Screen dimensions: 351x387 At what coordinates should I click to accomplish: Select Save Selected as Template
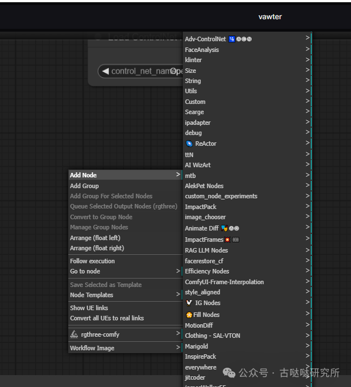(125, 285)
